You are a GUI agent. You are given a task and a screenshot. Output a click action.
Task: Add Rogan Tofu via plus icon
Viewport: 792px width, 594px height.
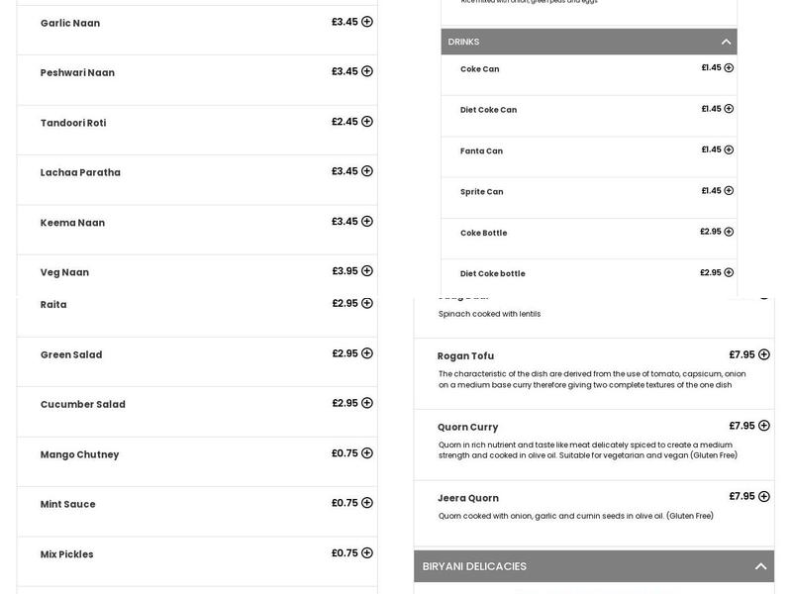coord(763,354)
